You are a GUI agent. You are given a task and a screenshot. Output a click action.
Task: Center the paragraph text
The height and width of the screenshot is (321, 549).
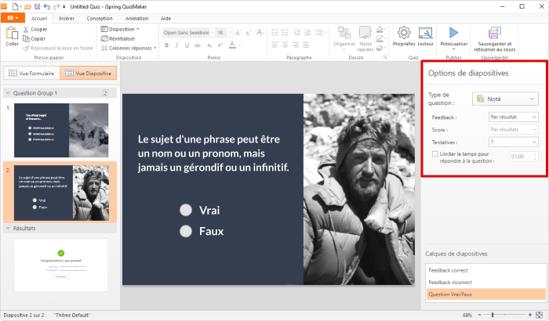(285, 45)
